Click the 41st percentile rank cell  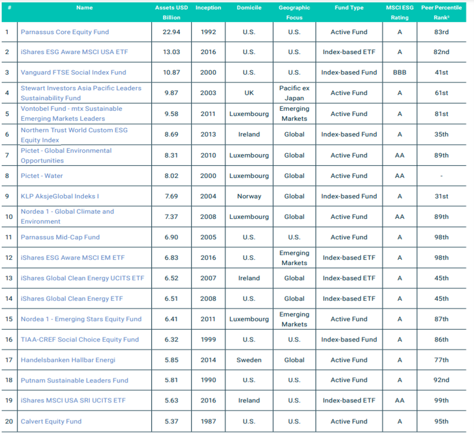click(441, 72)
